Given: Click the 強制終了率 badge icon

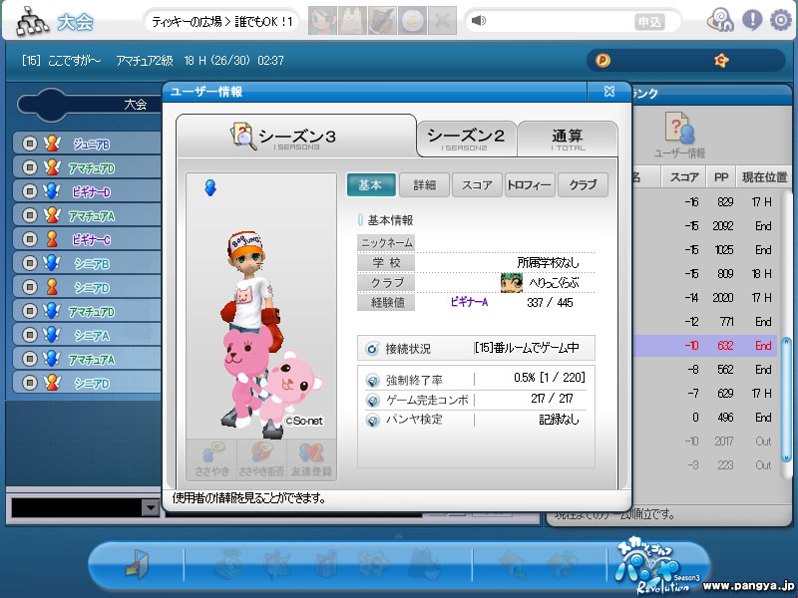Looking at the screenshot, I should tap(372, 380).
